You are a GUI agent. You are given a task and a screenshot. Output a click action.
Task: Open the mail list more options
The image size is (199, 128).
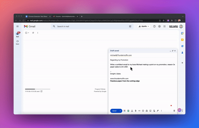[x=38, y=33]
